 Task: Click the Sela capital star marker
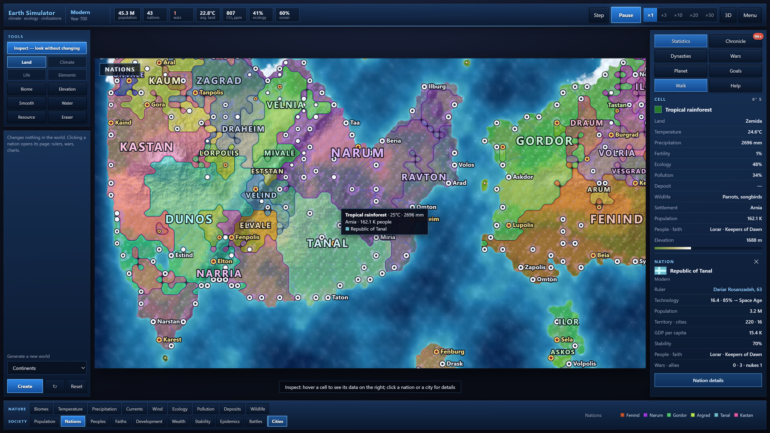[557, 340]
